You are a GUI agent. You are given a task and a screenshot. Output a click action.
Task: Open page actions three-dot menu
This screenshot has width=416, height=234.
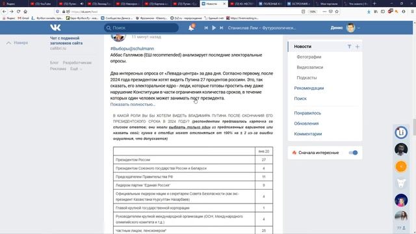tap(324, 12)
